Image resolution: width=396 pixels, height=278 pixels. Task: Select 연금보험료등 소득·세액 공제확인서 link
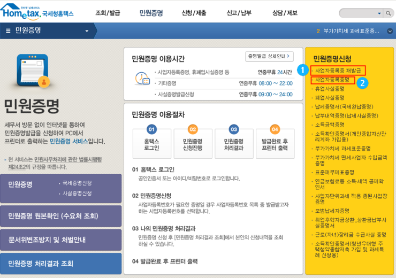pos(349,184)
